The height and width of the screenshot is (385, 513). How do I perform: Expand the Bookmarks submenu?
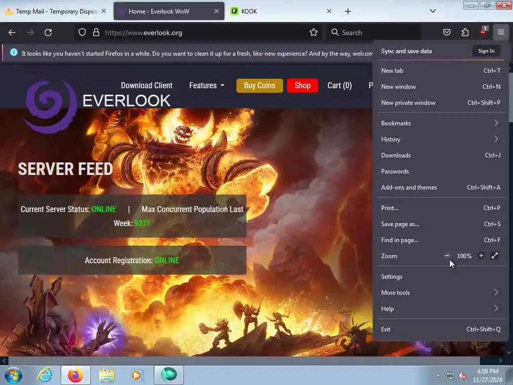pyautogui.click(x=441, y=123)
